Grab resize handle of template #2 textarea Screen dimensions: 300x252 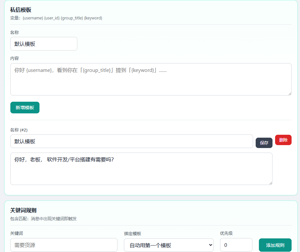click(271, 183)
